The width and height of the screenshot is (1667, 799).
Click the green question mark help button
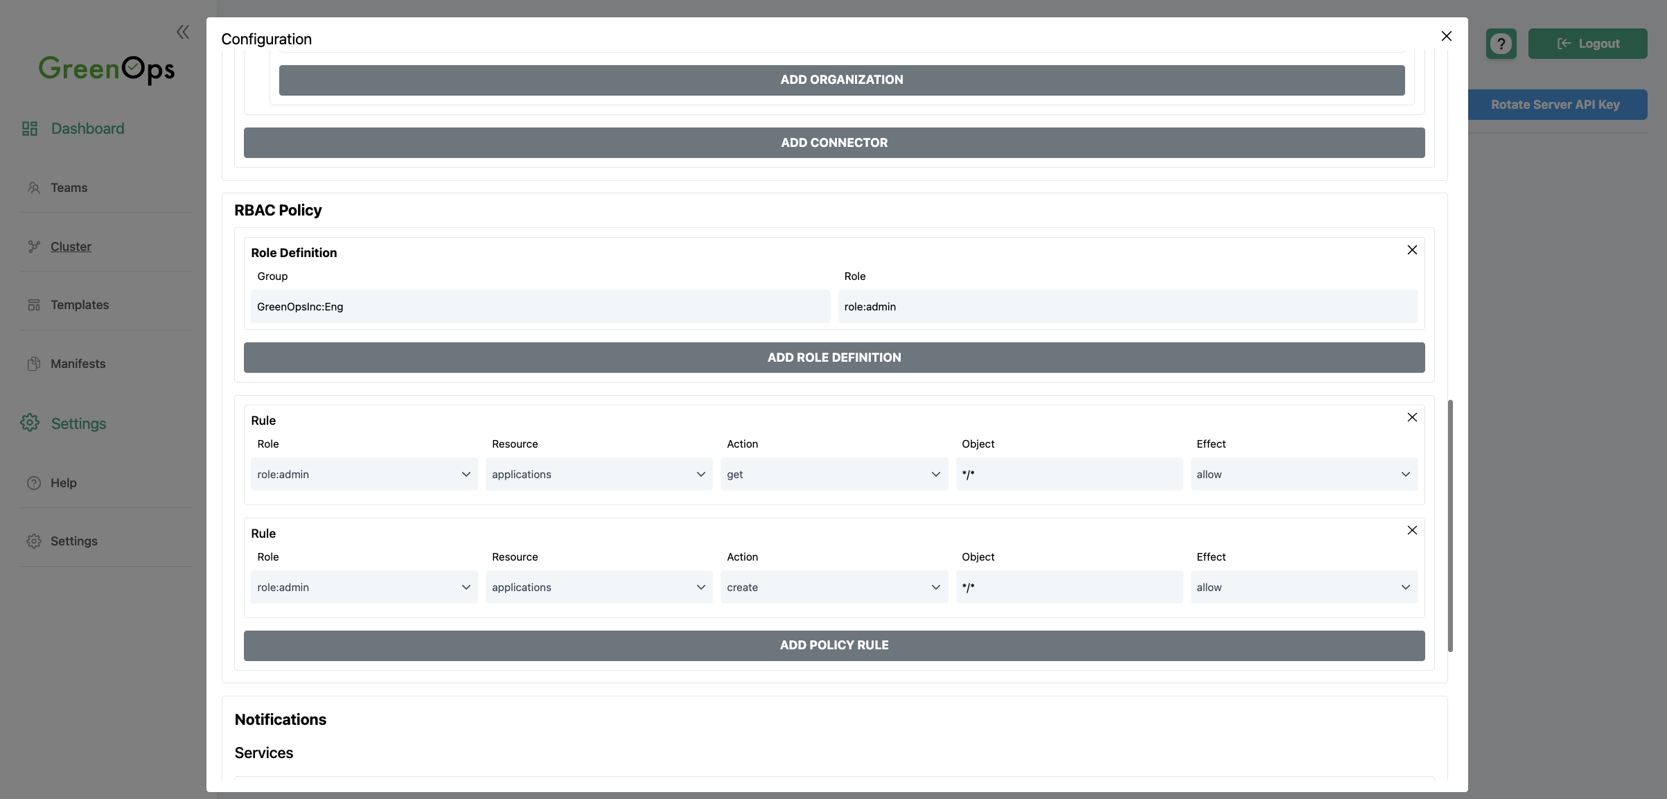(1501, 44)
